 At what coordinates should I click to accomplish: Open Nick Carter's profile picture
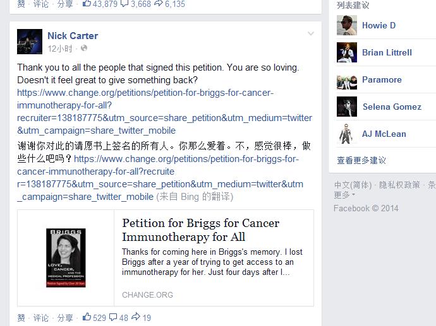click(x=30, y=42)
